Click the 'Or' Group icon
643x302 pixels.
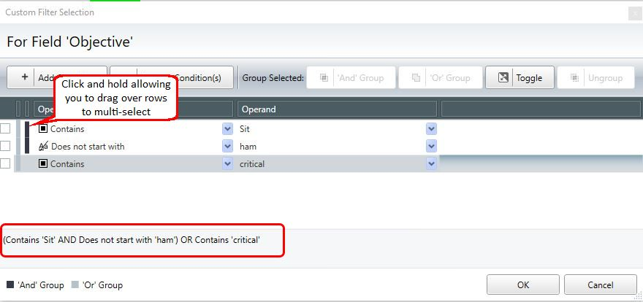(416, 78)
